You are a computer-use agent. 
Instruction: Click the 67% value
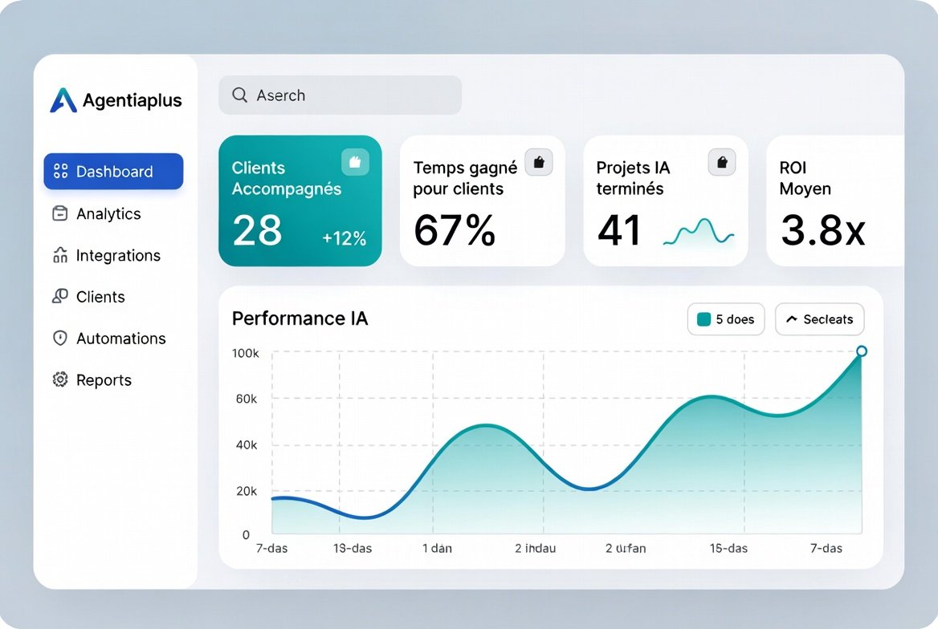click(x=455, y=230)
